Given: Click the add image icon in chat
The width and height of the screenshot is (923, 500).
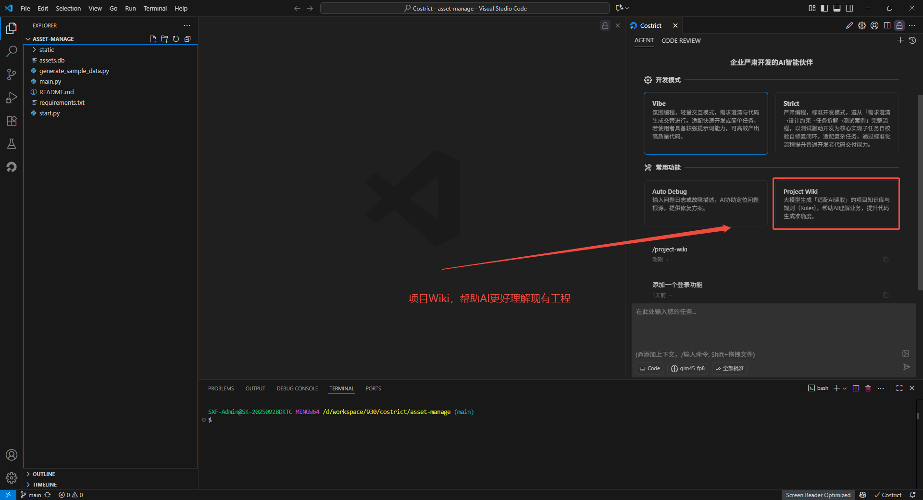Looking at the screenshot, I should pyautogui.click(x=906, y=354).
